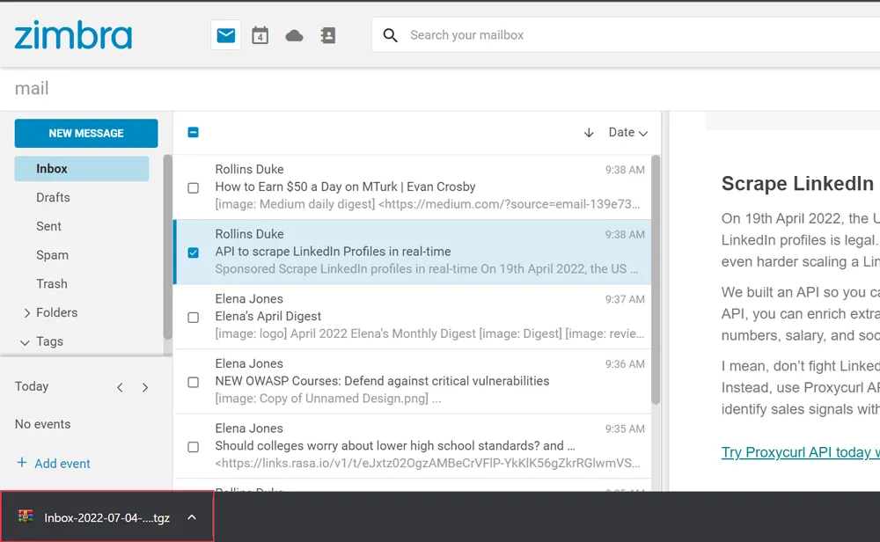Open the Date sort dropdown
Screen dimensions: 880x542
click(627, 133)
